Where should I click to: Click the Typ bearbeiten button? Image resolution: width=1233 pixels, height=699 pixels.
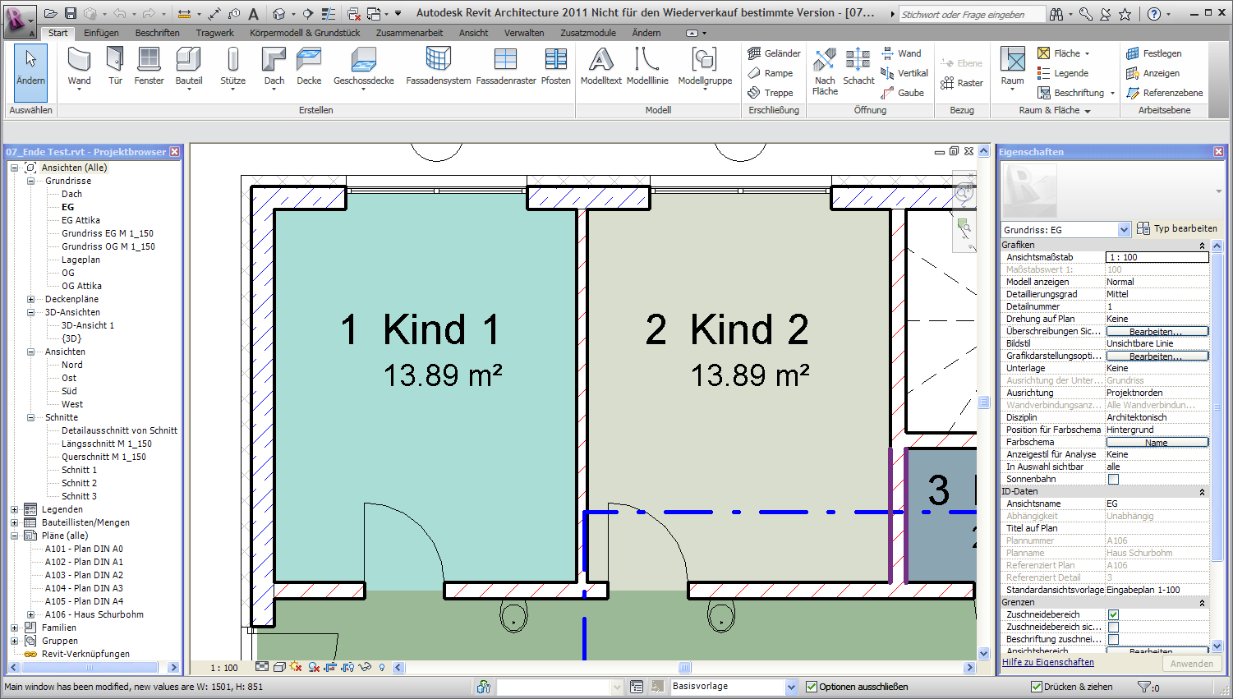(1177, 228)
